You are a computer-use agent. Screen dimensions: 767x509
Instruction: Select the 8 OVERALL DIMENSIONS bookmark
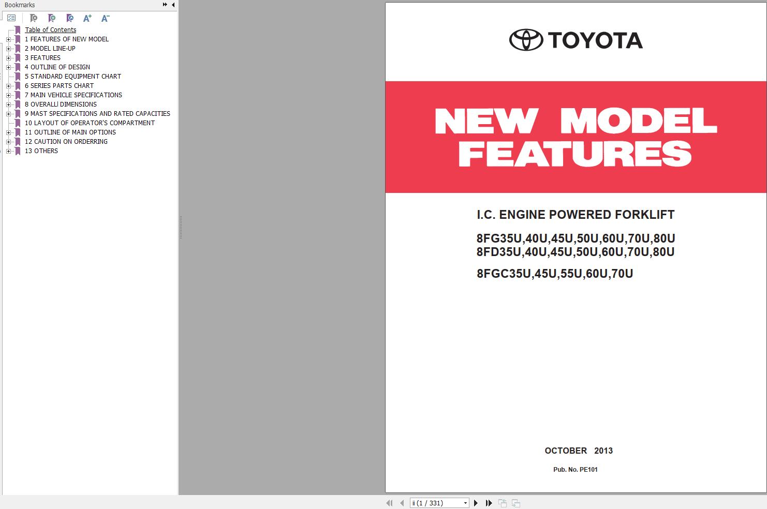[61, 104]
